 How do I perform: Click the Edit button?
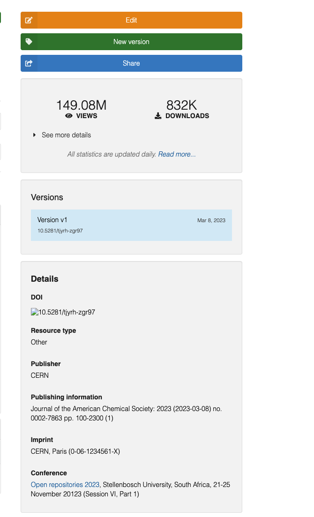(x=131, y=20)
